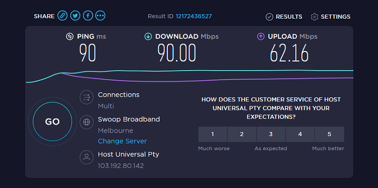Click the globe server icon

click(87, 122)
